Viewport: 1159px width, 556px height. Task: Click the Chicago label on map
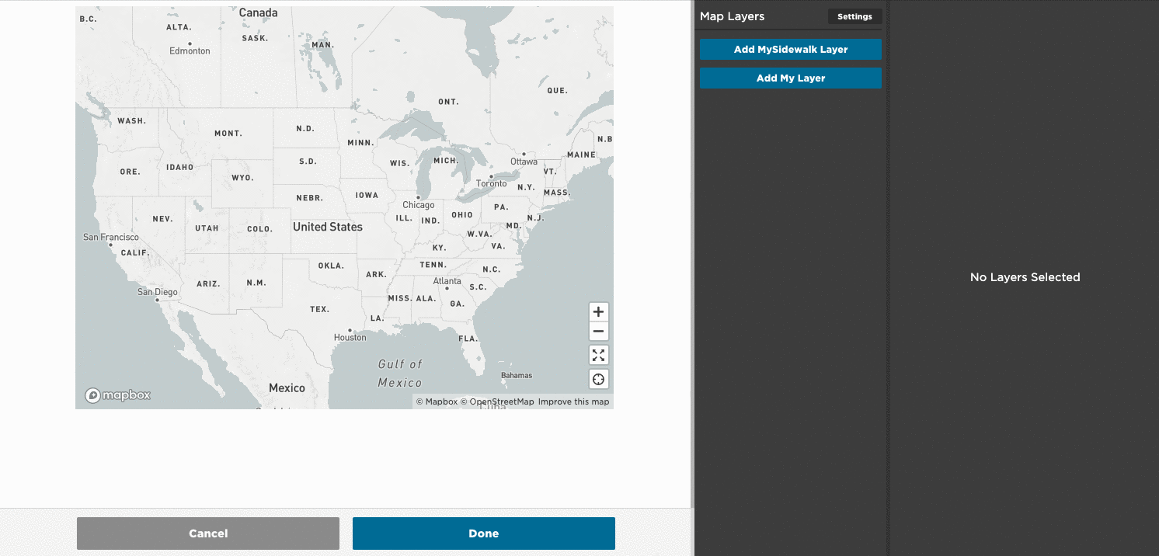pyautogui.click(x=419, y=205)
